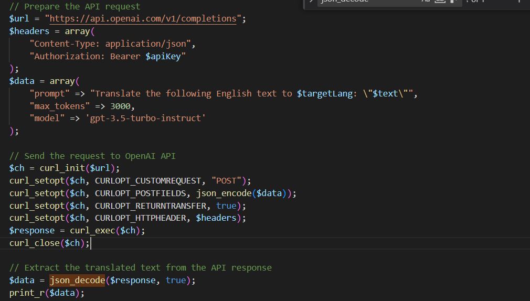Click the "POST" string literal
Image resolution: width=530 pixels, height=301 pixels.
tap(227, 181)
